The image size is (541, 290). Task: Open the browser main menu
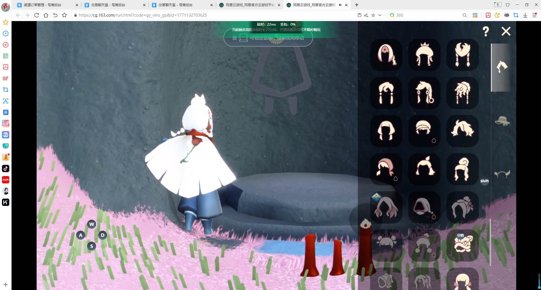click(x=534, y=15)
